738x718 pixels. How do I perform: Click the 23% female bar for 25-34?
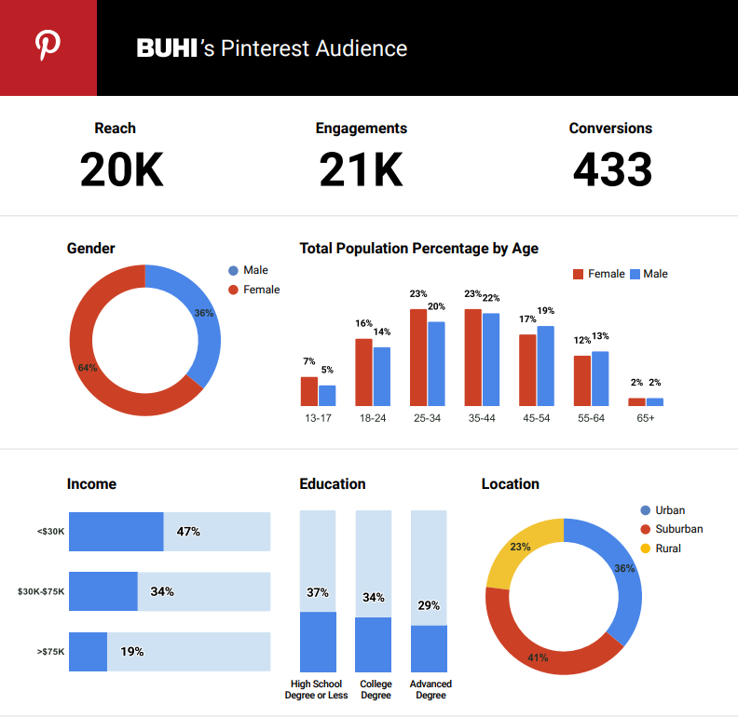[x=418, y=358]
